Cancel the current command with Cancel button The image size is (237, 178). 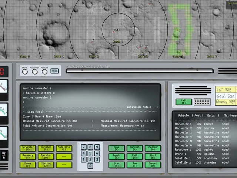[153, 165]
